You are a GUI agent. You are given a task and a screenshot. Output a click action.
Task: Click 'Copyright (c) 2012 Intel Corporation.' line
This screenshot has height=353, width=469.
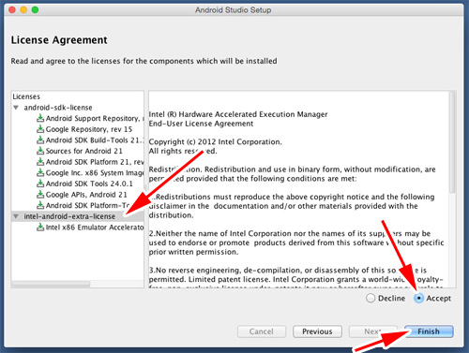(216, 142)
